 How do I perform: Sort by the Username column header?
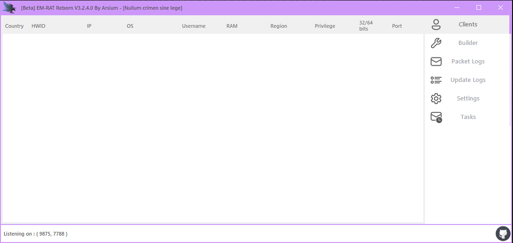click(x=194, y=26)
